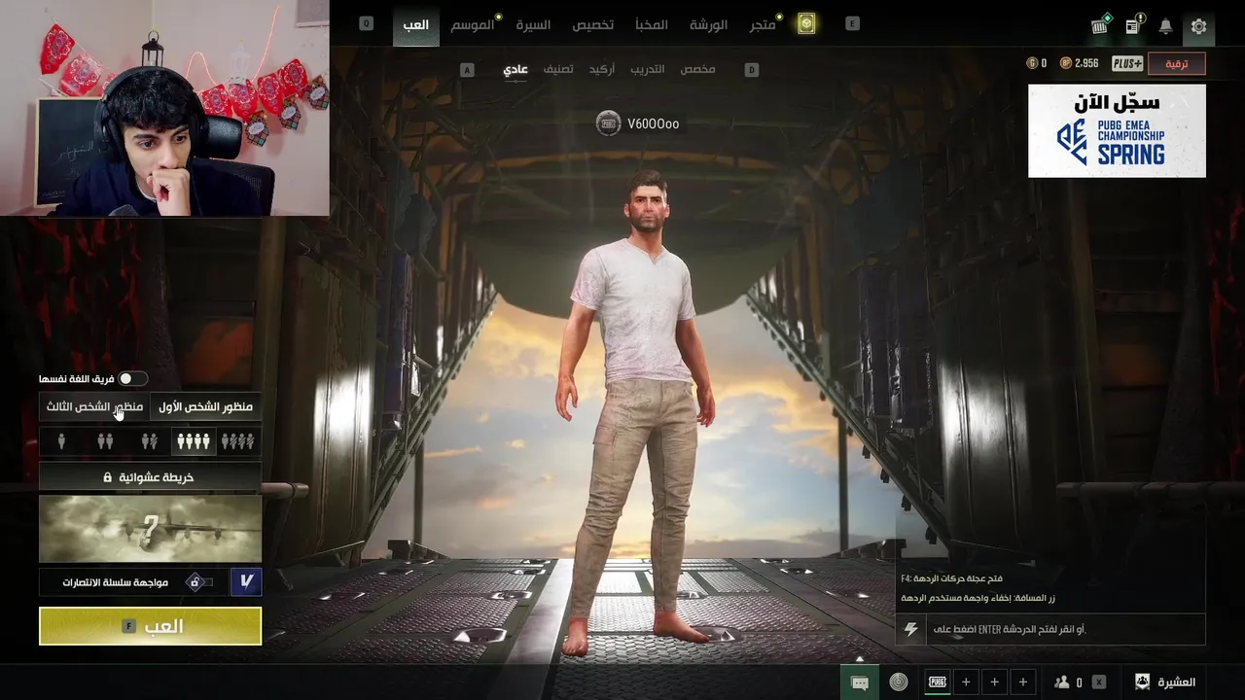
Task: Open the الورشة tab
Action: (708, 24)
